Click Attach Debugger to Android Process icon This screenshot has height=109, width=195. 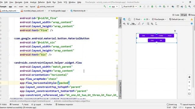tap(164, 7)
